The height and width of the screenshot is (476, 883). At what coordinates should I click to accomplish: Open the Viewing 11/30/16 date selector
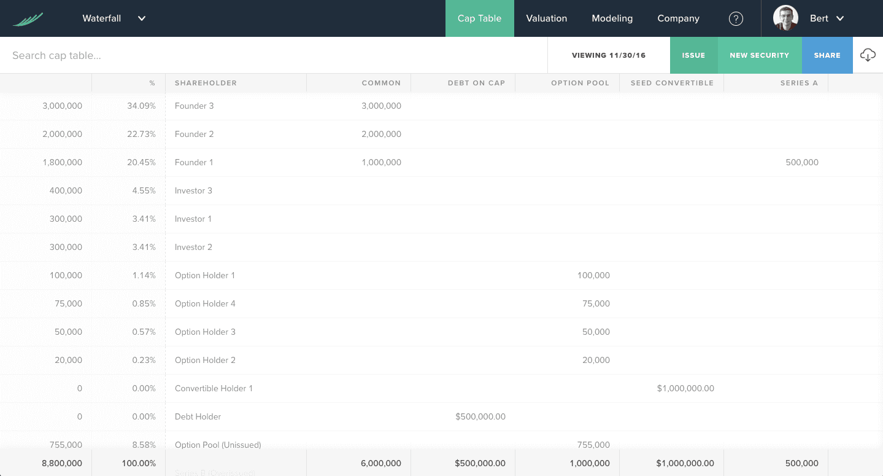click(608, 55)
